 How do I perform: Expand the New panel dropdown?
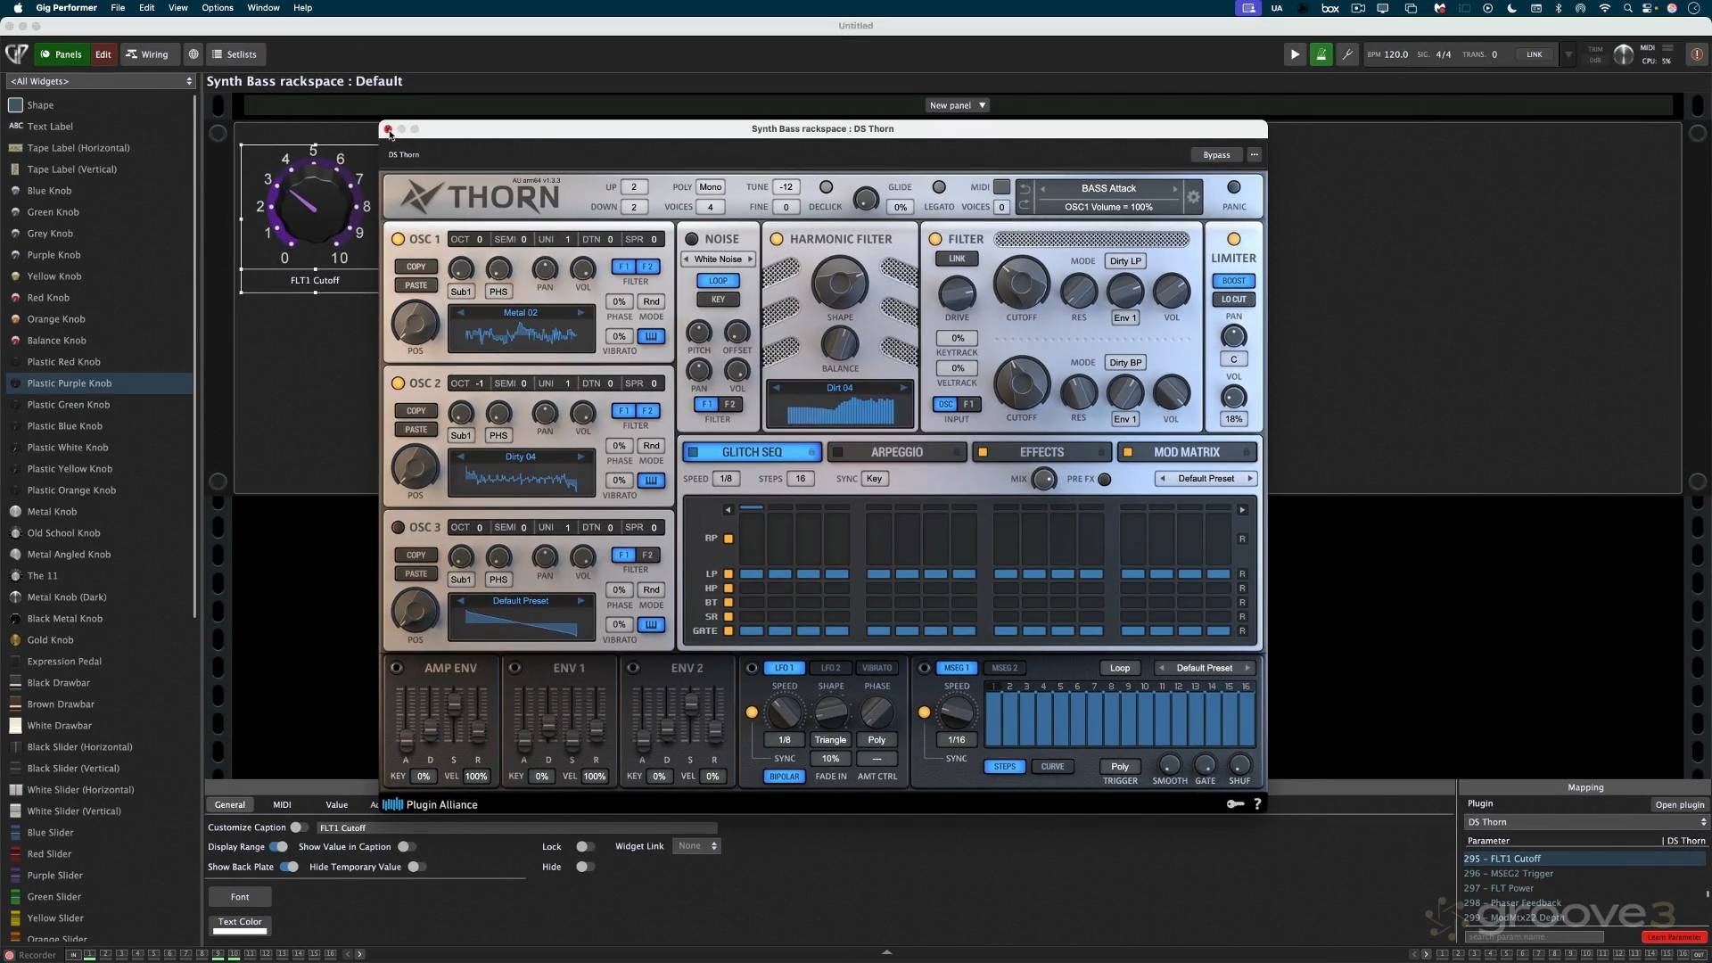(x=958, y=105)
